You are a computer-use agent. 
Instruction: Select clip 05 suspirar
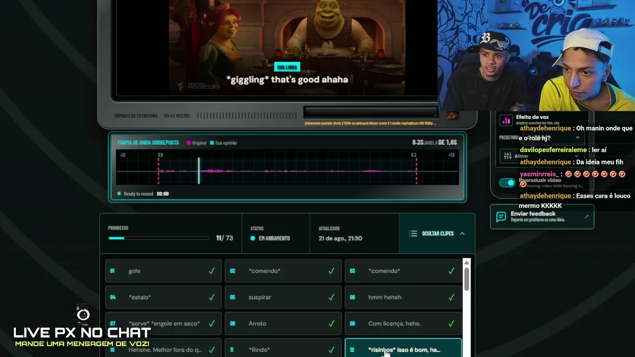[x=283, y=297]
